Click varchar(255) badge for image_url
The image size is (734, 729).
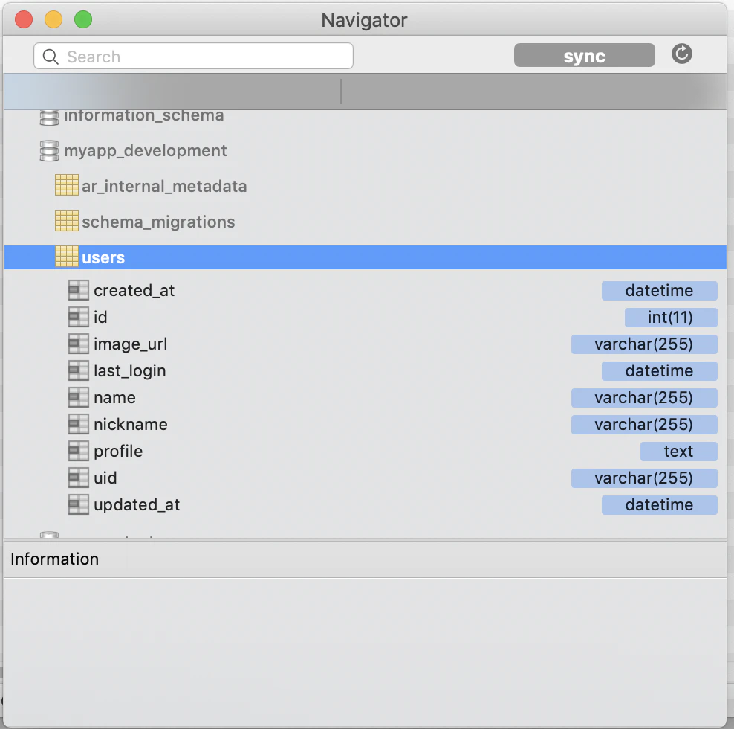pyautogui.click(x=643, y=344)
